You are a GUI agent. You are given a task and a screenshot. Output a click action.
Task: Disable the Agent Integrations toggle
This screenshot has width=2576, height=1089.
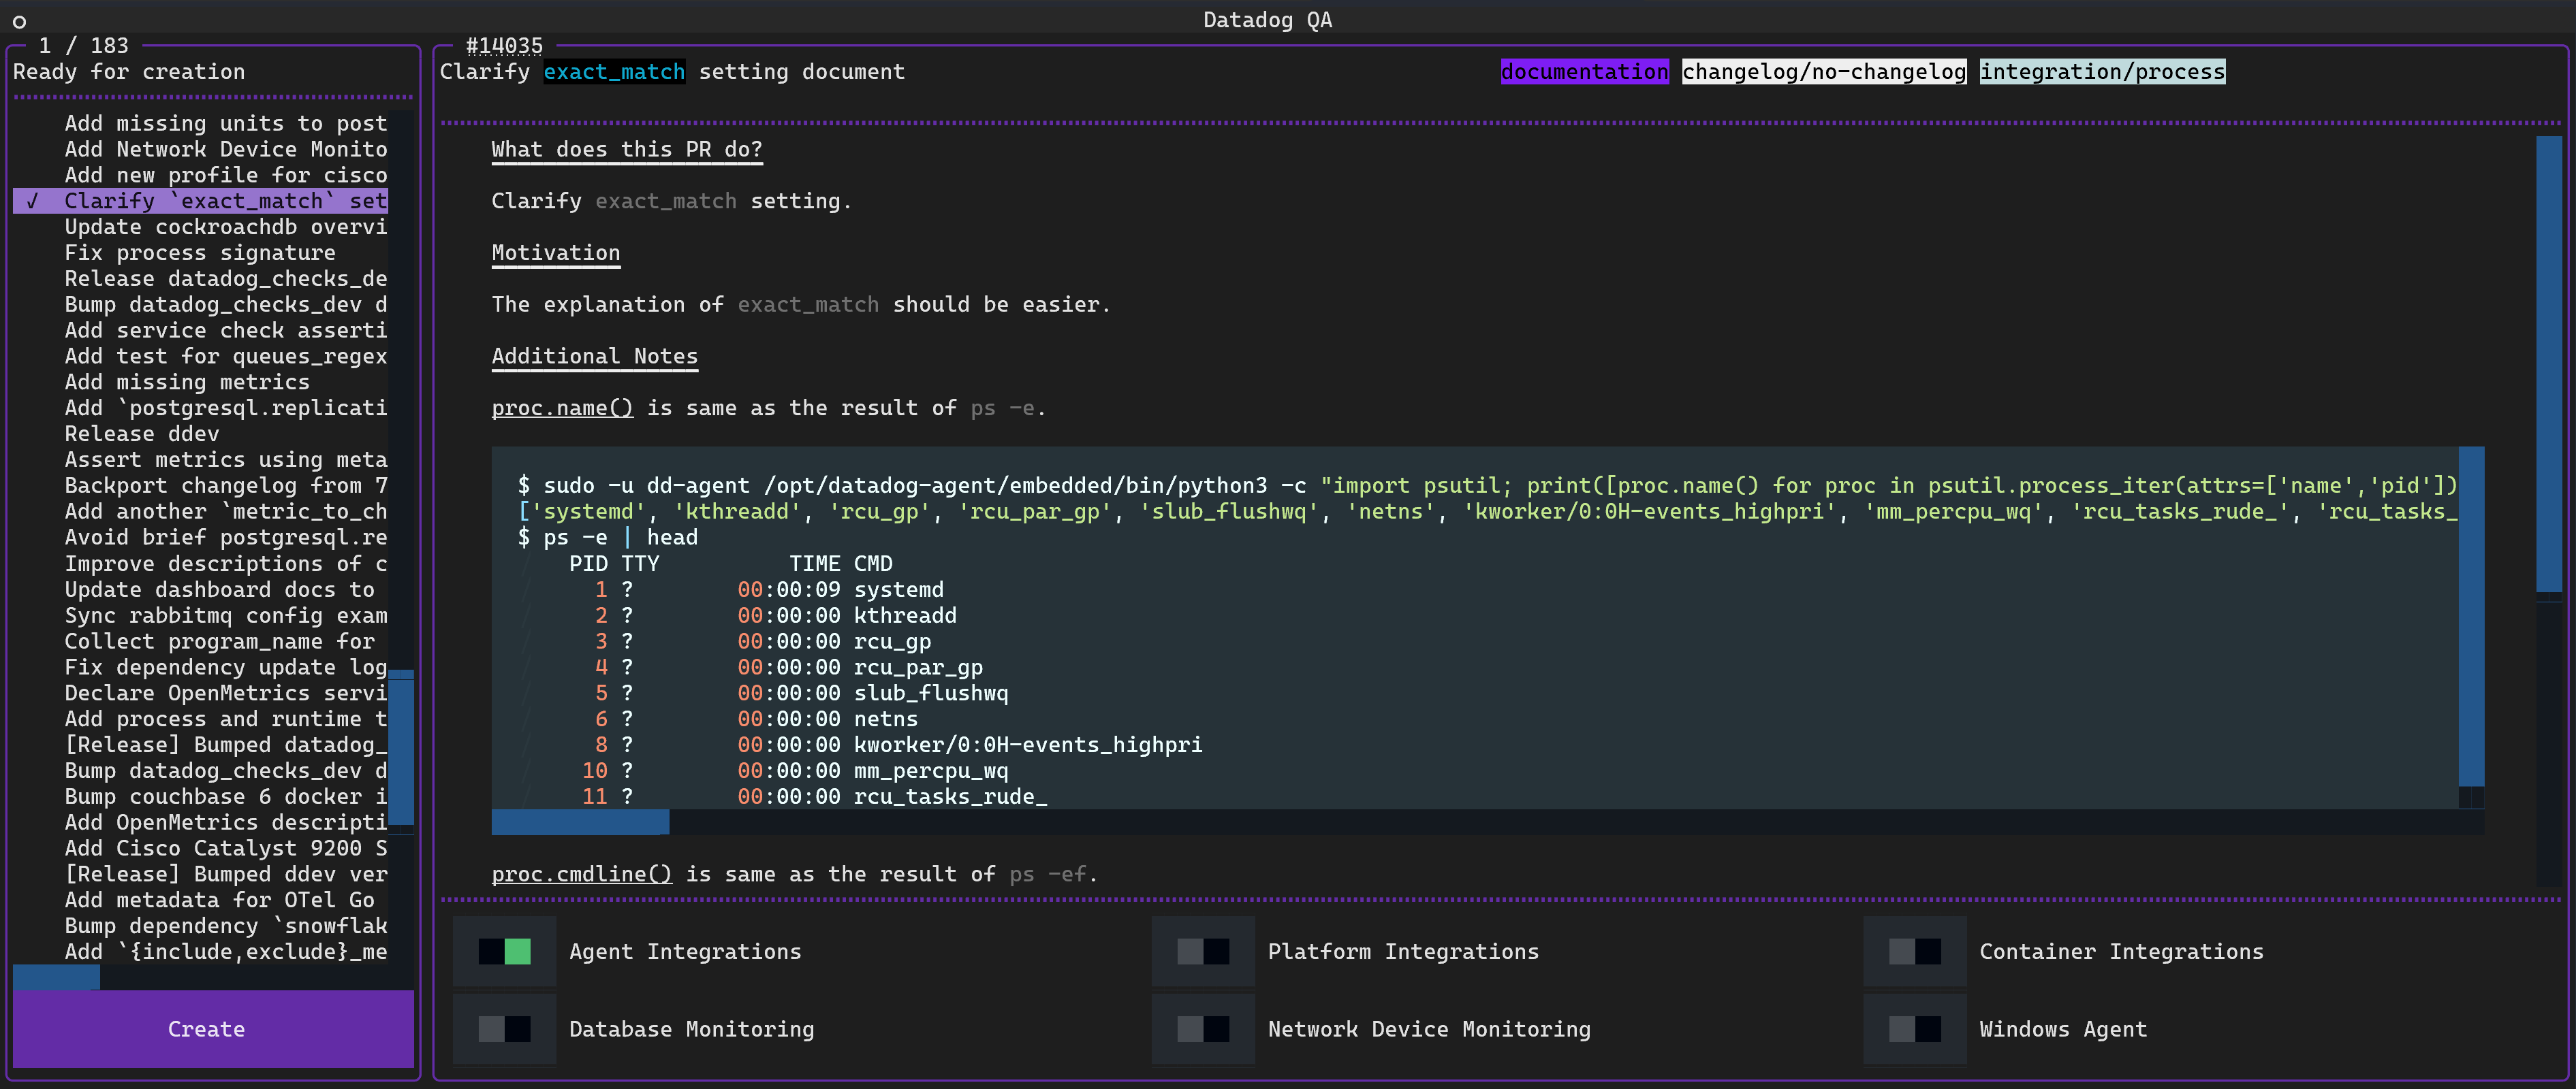(x=504, y=951)
